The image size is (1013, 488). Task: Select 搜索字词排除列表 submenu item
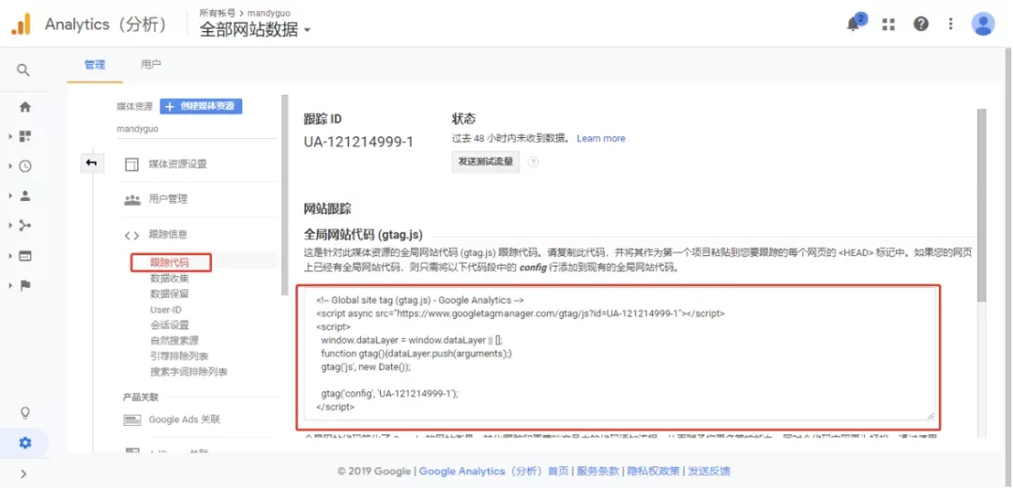[189, 373]
